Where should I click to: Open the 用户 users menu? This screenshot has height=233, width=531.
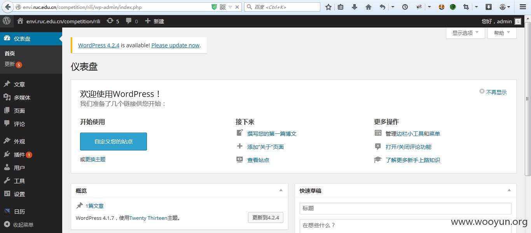[x=31, y=168]
